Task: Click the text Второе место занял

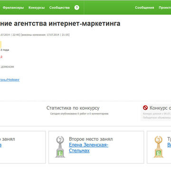Action: click(x=91, y=139)
